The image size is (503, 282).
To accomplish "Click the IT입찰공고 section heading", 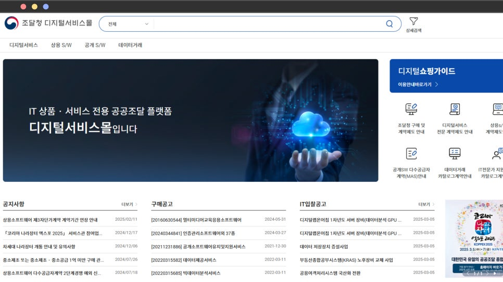I will coord(313,204).
